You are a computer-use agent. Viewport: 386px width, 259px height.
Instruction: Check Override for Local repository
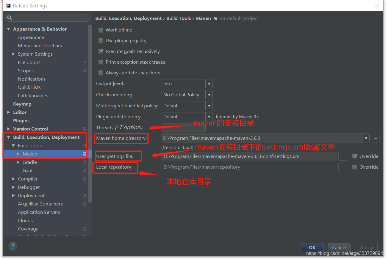[355, 167]
